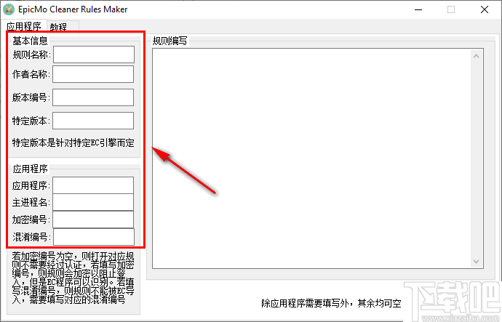
Task: Click the scroll down arrow in 规则编写
Action: pos(476,261)
